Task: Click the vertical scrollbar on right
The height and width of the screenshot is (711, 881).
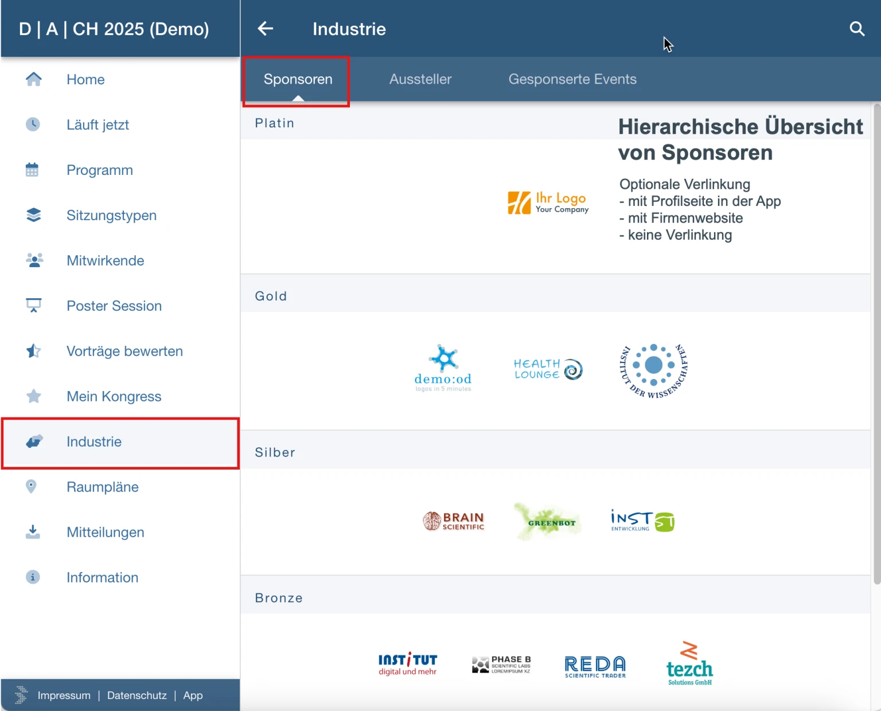Action: pos(876,344)
